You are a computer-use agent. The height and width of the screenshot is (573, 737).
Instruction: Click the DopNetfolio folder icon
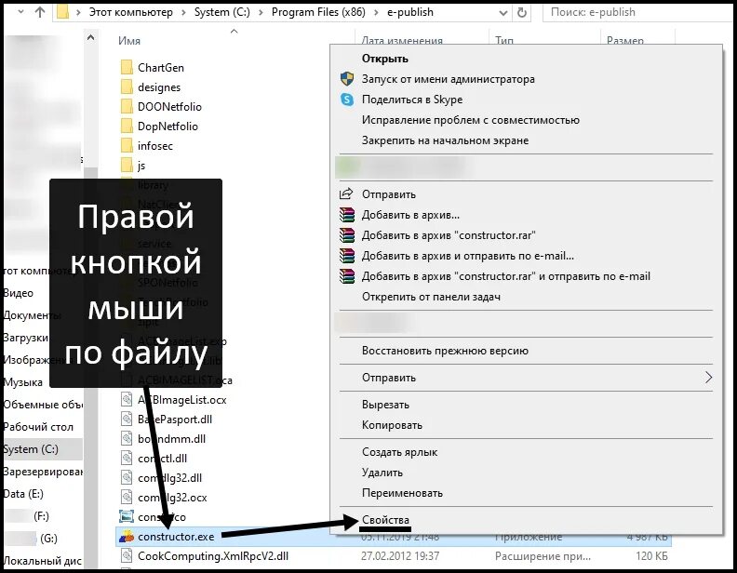pyautogui.click(x=127, y=127)
